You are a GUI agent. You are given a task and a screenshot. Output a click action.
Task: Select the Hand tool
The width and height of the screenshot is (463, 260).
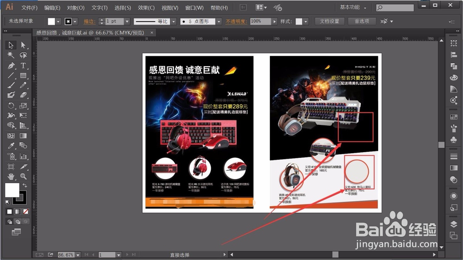pyautogui.click(x=11, y=176)
